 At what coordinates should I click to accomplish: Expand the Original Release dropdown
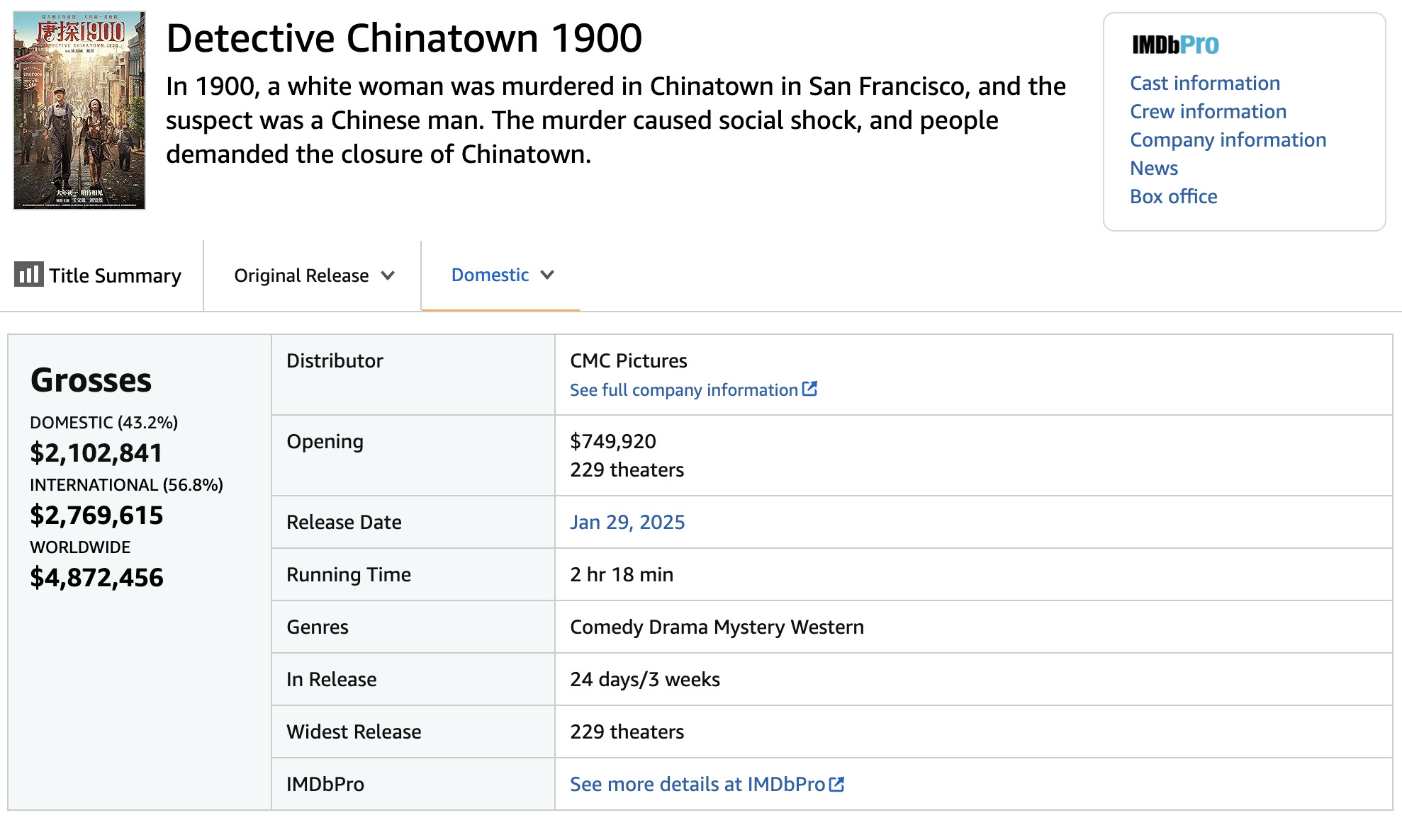[x=314, y=275]
